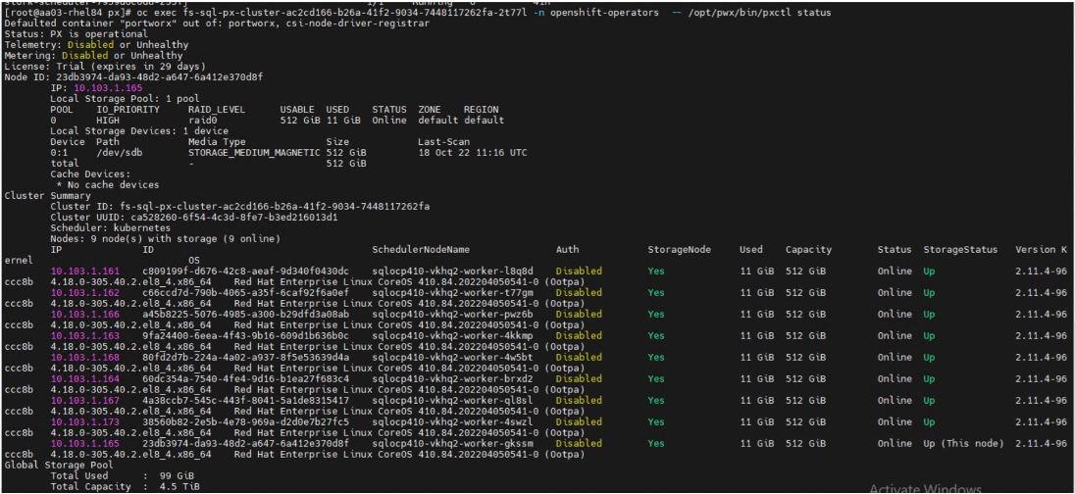The width and height of the screenshot is (1075, 494).
Task: Select node name sqlocp410-vkhq2-worker-4swzl
Action: click(x=452, y=422)
